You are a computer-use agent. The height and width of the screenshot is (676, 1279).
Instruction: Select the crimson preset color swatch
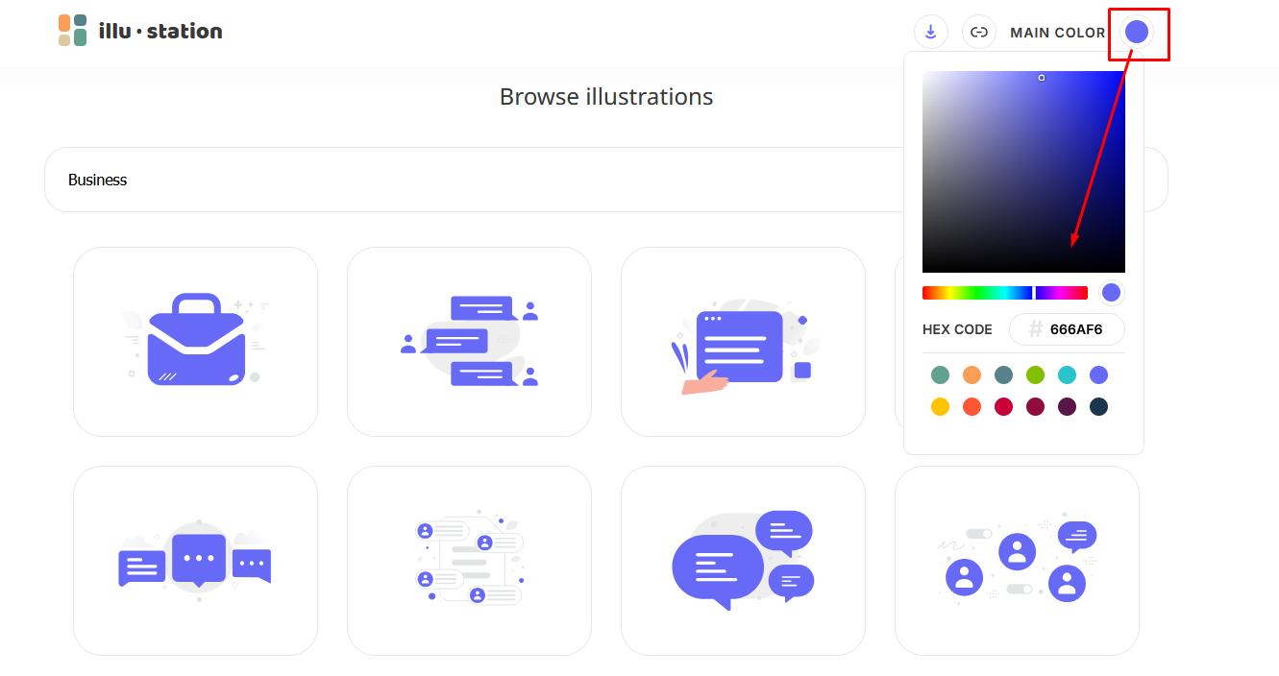(1003, 406)
